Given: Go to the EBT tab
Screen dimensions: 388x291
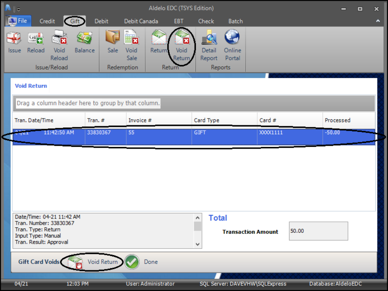Looking at the screenshot, I should coord(179,21).
